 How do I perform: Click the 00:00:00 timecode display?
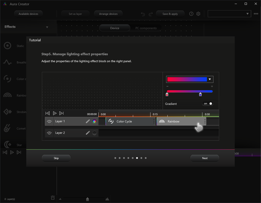[x=92, y=114]
